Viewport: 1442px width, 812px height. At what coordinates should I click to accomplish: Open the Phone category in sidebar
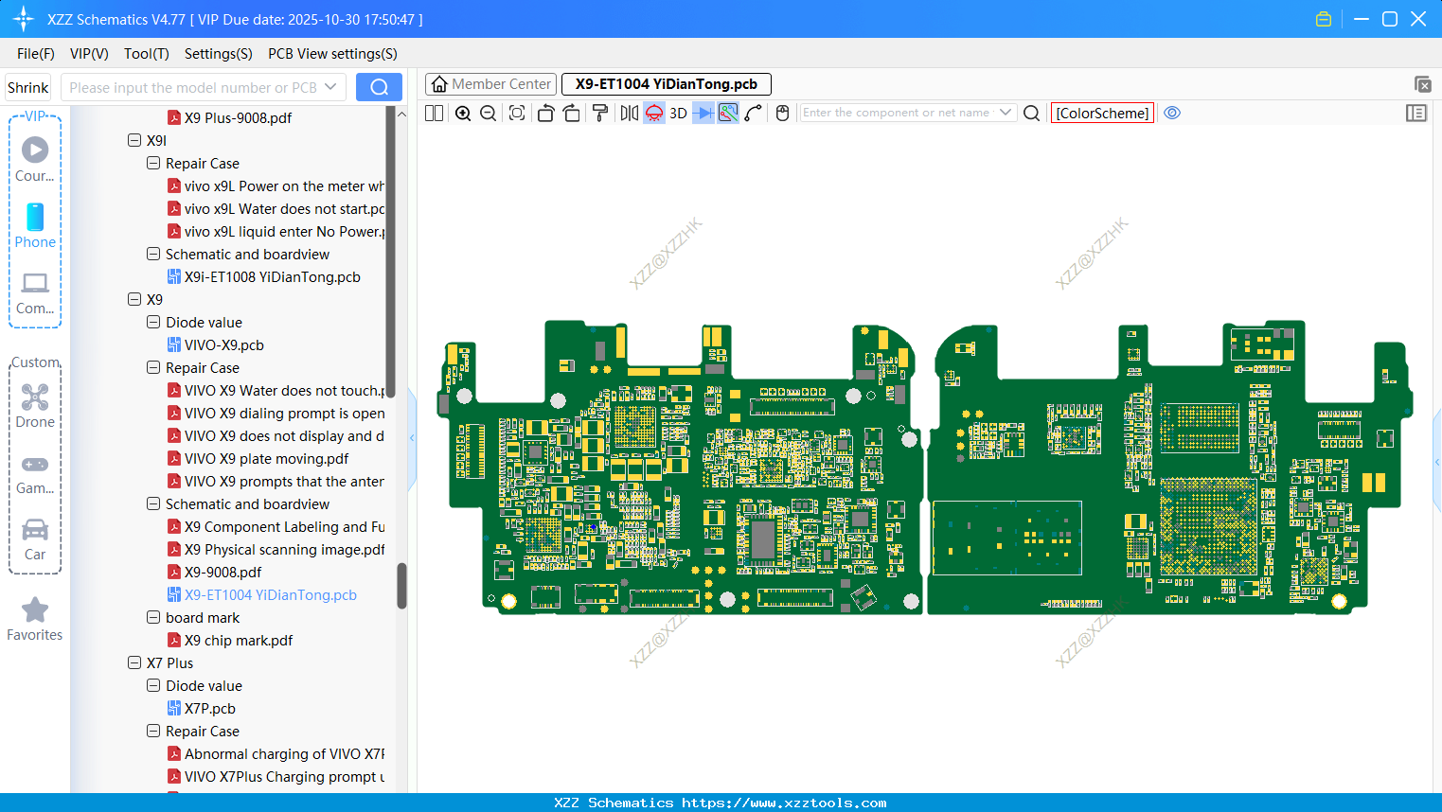click(x=35, y=225)
